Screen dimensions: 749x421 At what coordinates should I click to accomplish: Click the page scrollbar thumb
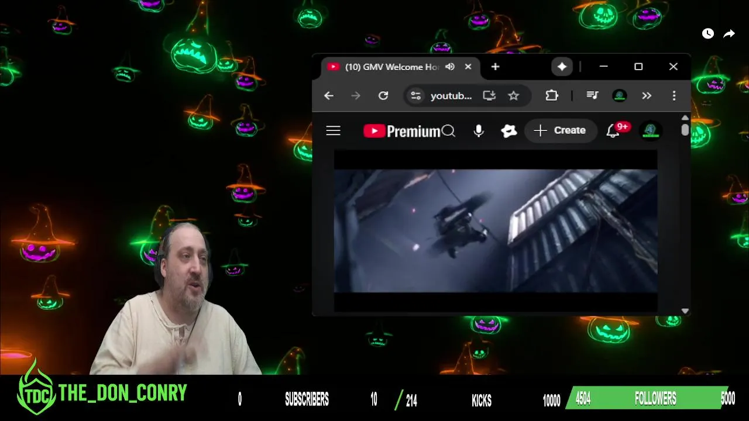point(685,130)
